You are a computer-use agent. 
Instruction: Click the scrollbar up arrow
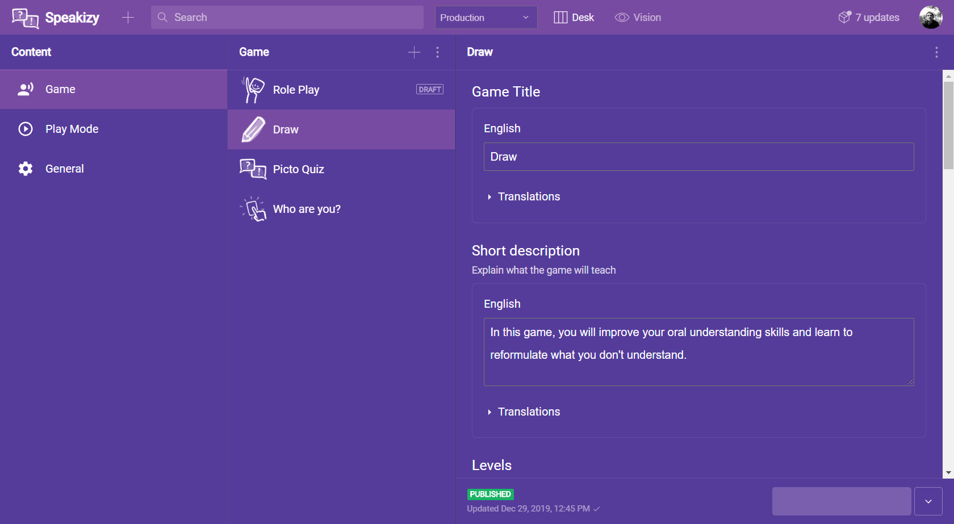pyautogui.click(x=948, y=76)
